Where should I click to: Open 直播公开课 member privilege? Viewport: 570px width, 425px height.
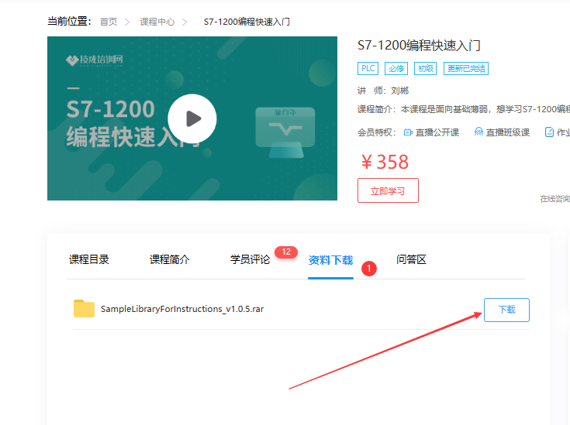[431, 132]
